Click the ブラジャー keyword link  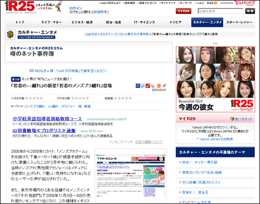68,106
